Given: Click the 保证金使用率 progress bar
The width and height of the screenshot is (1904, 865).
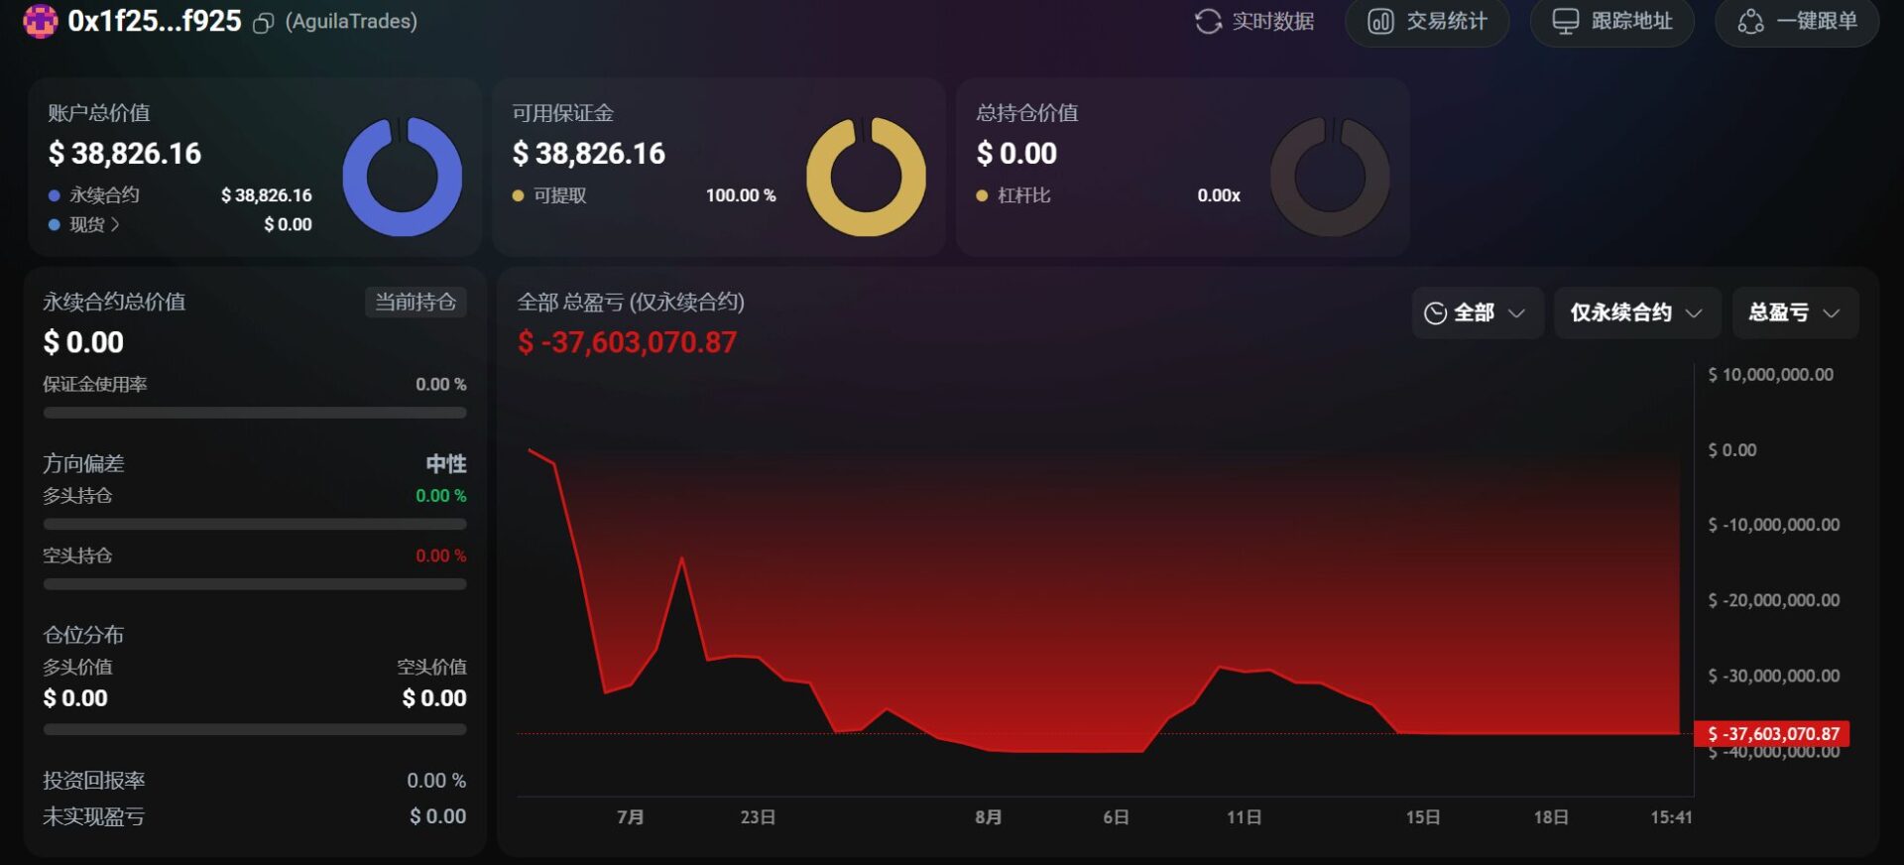Looking at the screenshot, I should [x=255, y=413].
